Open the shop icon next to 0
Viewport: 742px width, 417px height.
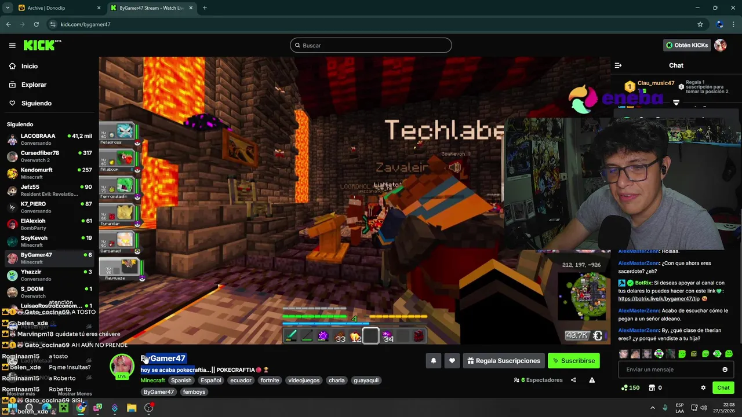click(652, 387)
